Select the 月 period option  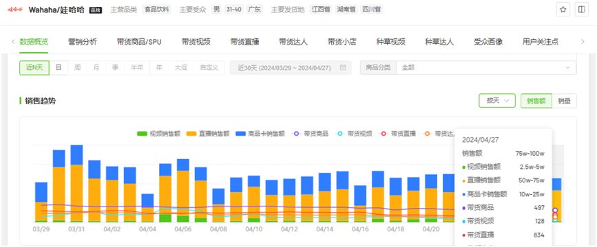(96, 68)
